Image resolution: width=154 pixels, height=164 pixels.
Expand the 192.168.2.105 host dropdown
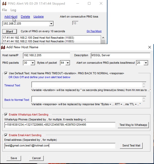pyautogui.click(x=51, y=24)
